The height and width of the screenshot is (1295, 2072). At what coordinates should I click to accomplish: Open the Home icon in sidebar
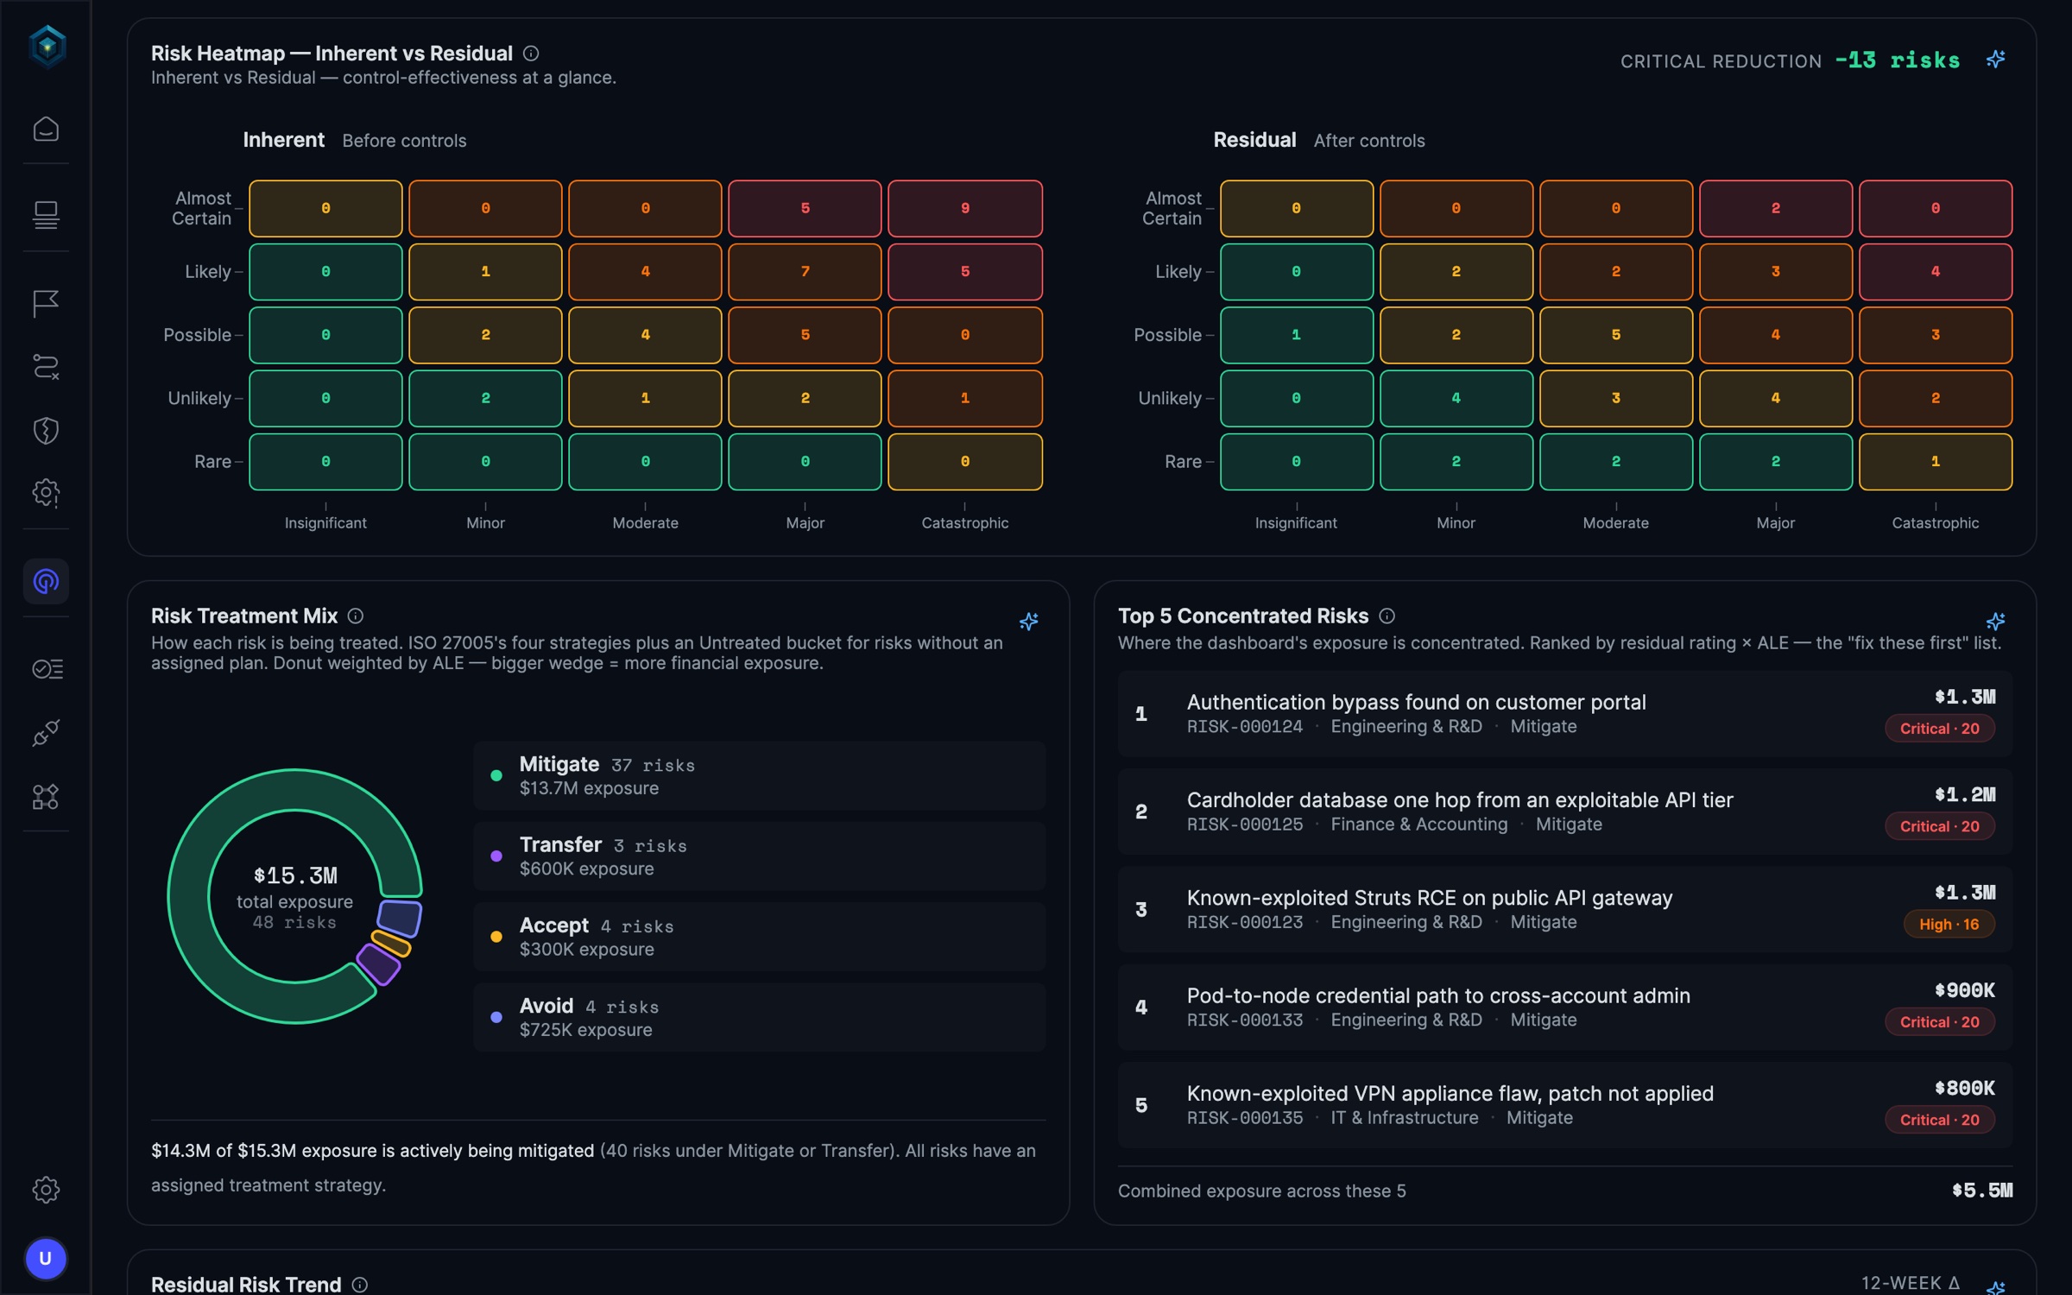tap(46, 129)
